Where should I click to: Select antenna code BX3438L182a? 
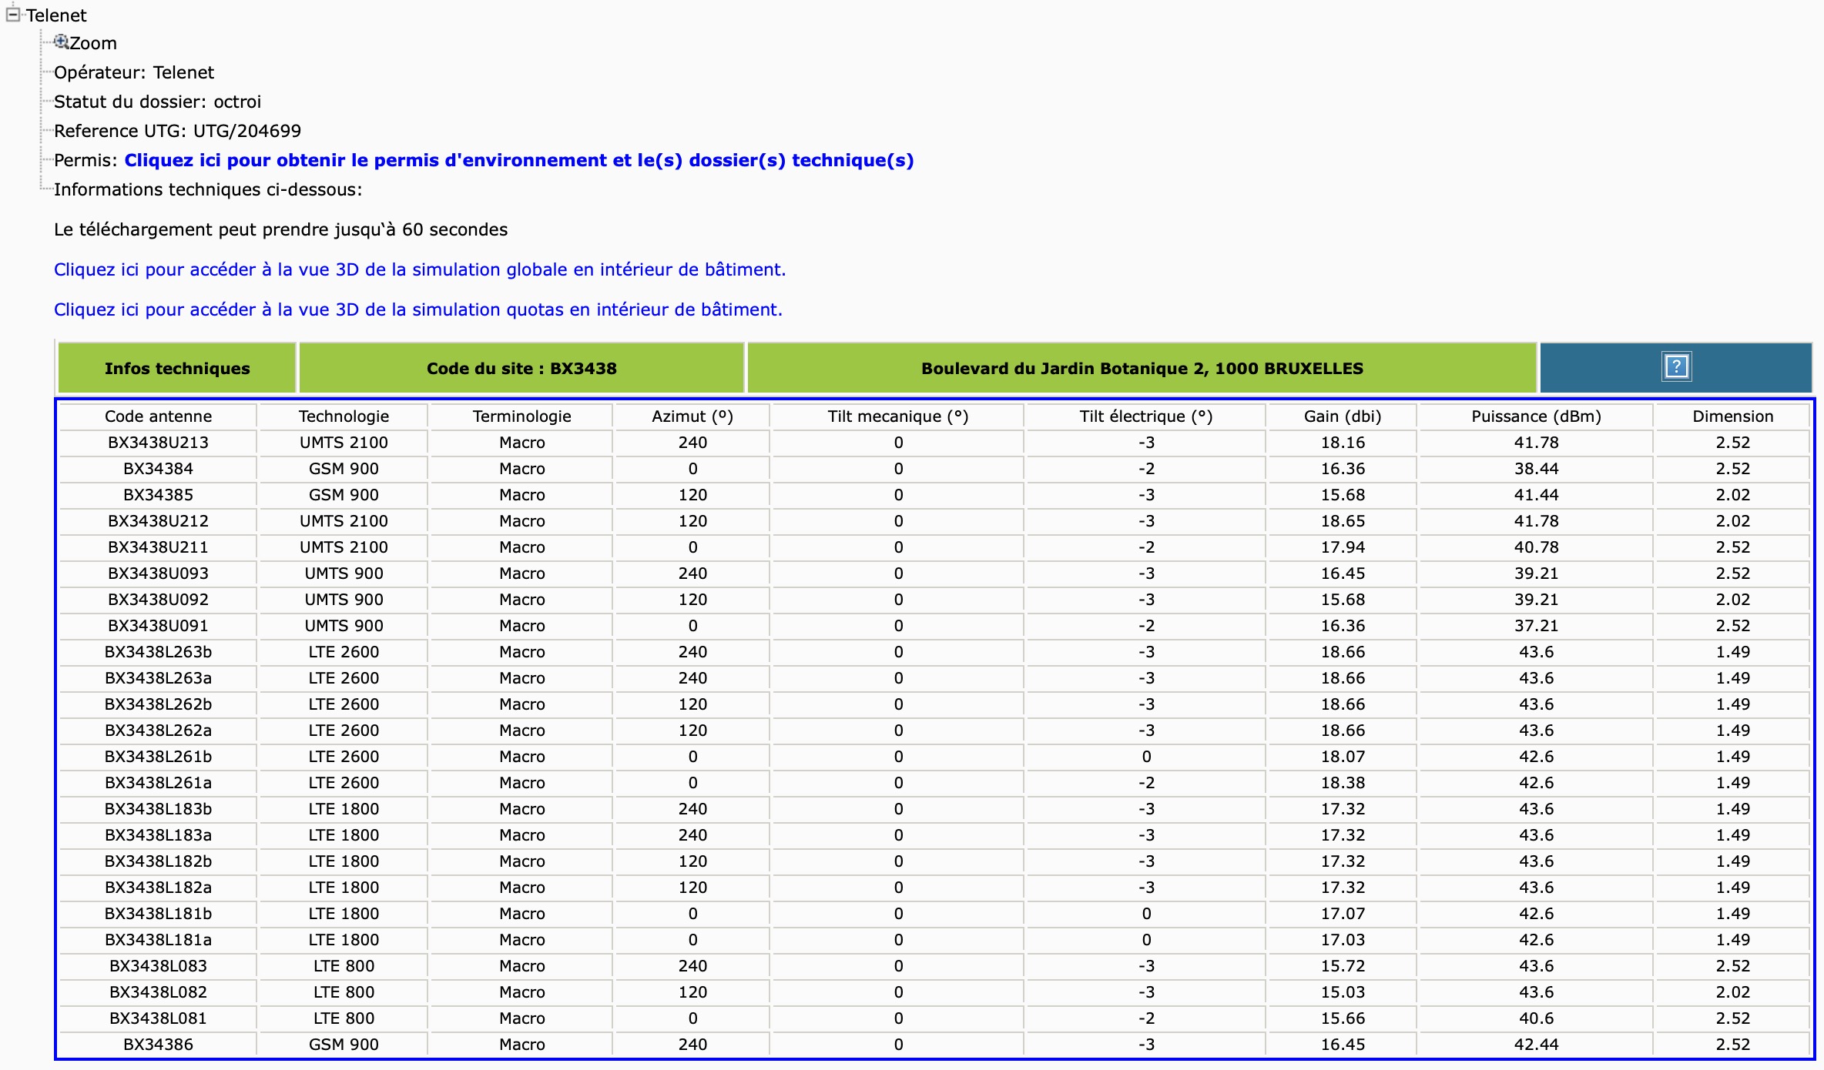click(158, 888)
